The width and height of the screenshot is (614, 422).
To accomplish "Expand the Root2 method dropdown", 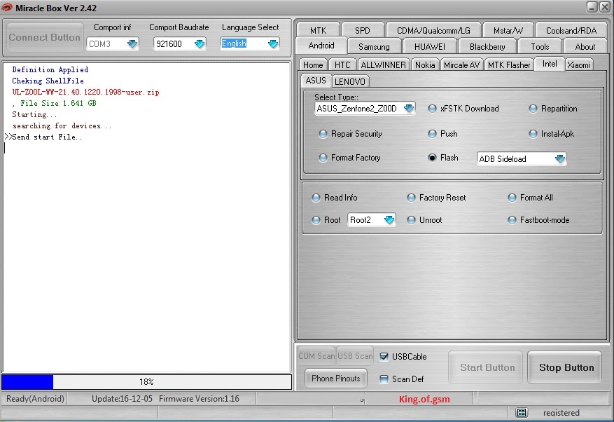I will (389, 219).
